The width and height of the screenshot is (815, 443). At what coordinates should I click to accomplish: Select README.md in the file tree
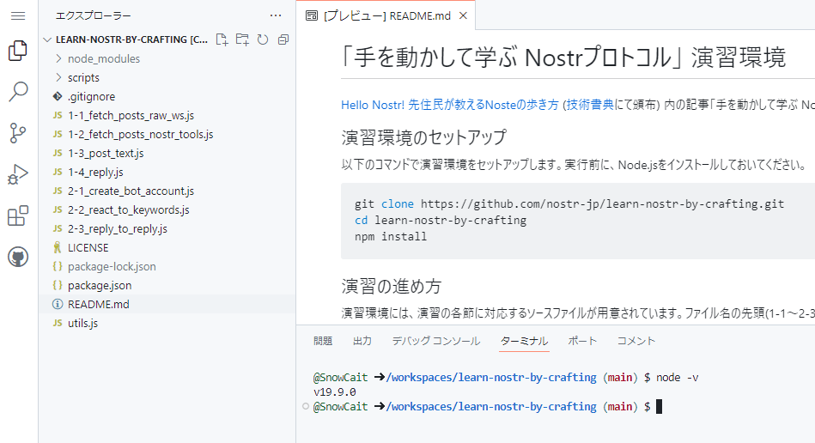point(167,304)
